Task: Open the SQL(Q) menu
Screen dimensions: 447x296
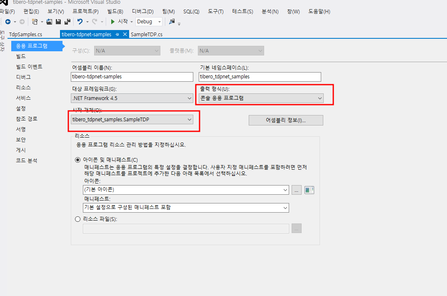Action: tap(191, 11)
